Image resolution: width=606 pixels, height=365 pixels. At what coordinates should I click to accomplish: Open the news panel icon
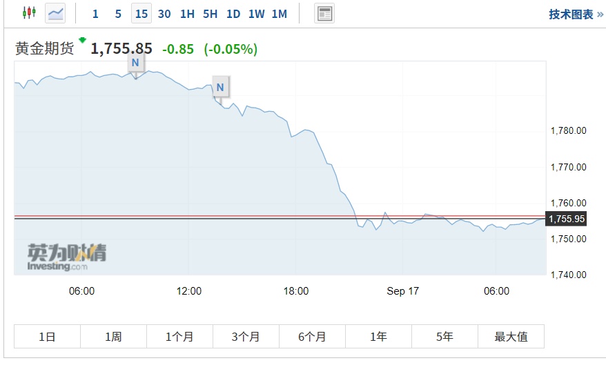(324, 13)
